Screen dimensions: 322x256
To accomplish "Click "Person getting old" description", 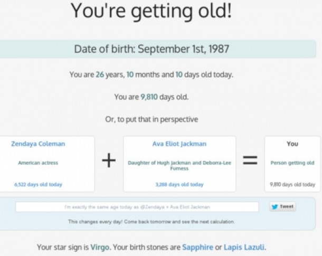I will pos(292,163).
